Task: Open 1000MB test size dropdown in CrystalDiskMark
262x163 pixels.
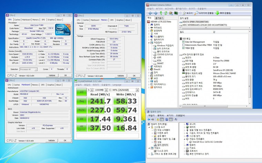Action: tap(106, 90)
